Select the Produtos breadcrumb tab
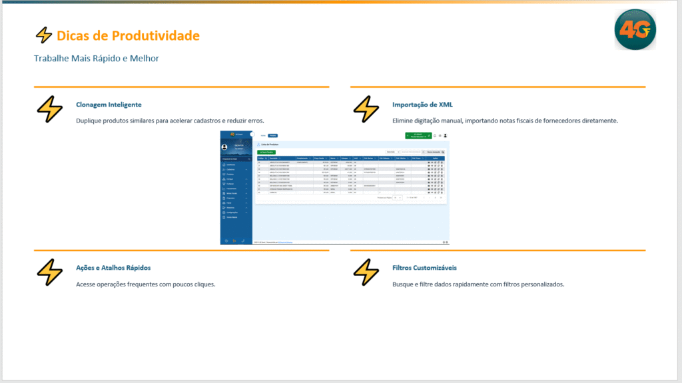The image size is (682, 383). click(x=272, y=136)
